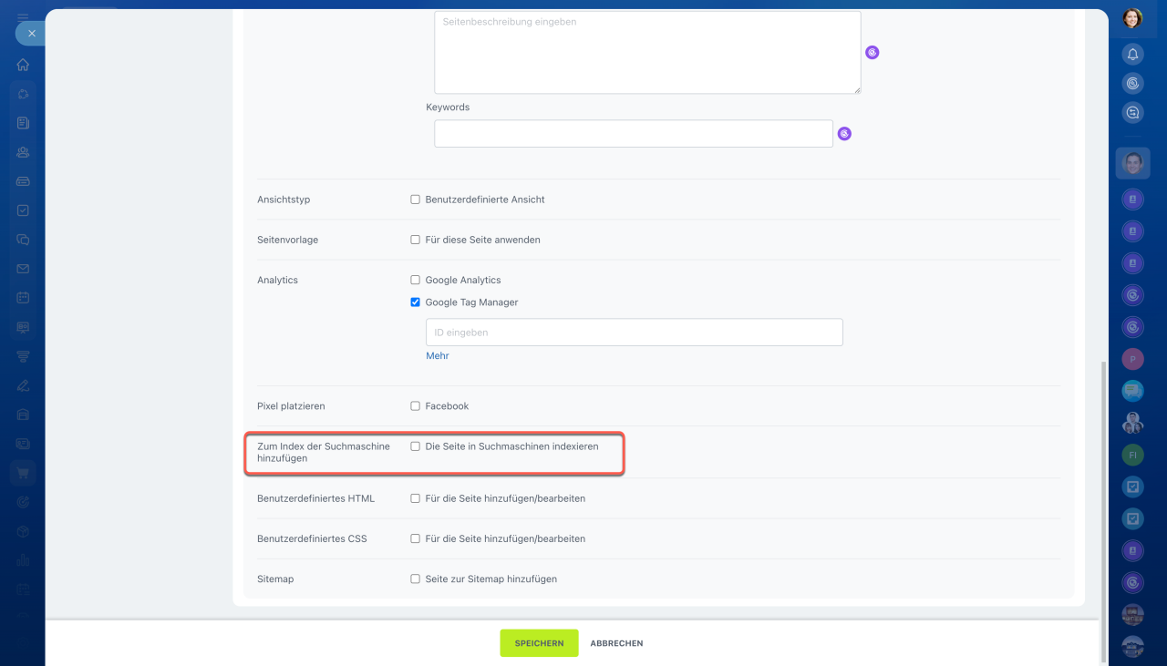Open the calendar icon in left sidebar
The image size is (1167, 666).
(x=23, y=298)
